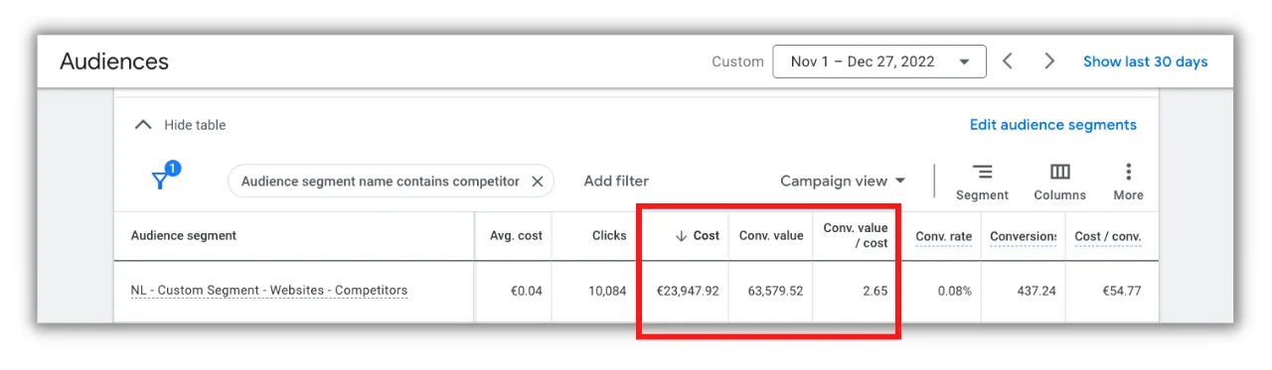
Task: Sort by Cost / conv. column header
Action: click(1108, 236)
